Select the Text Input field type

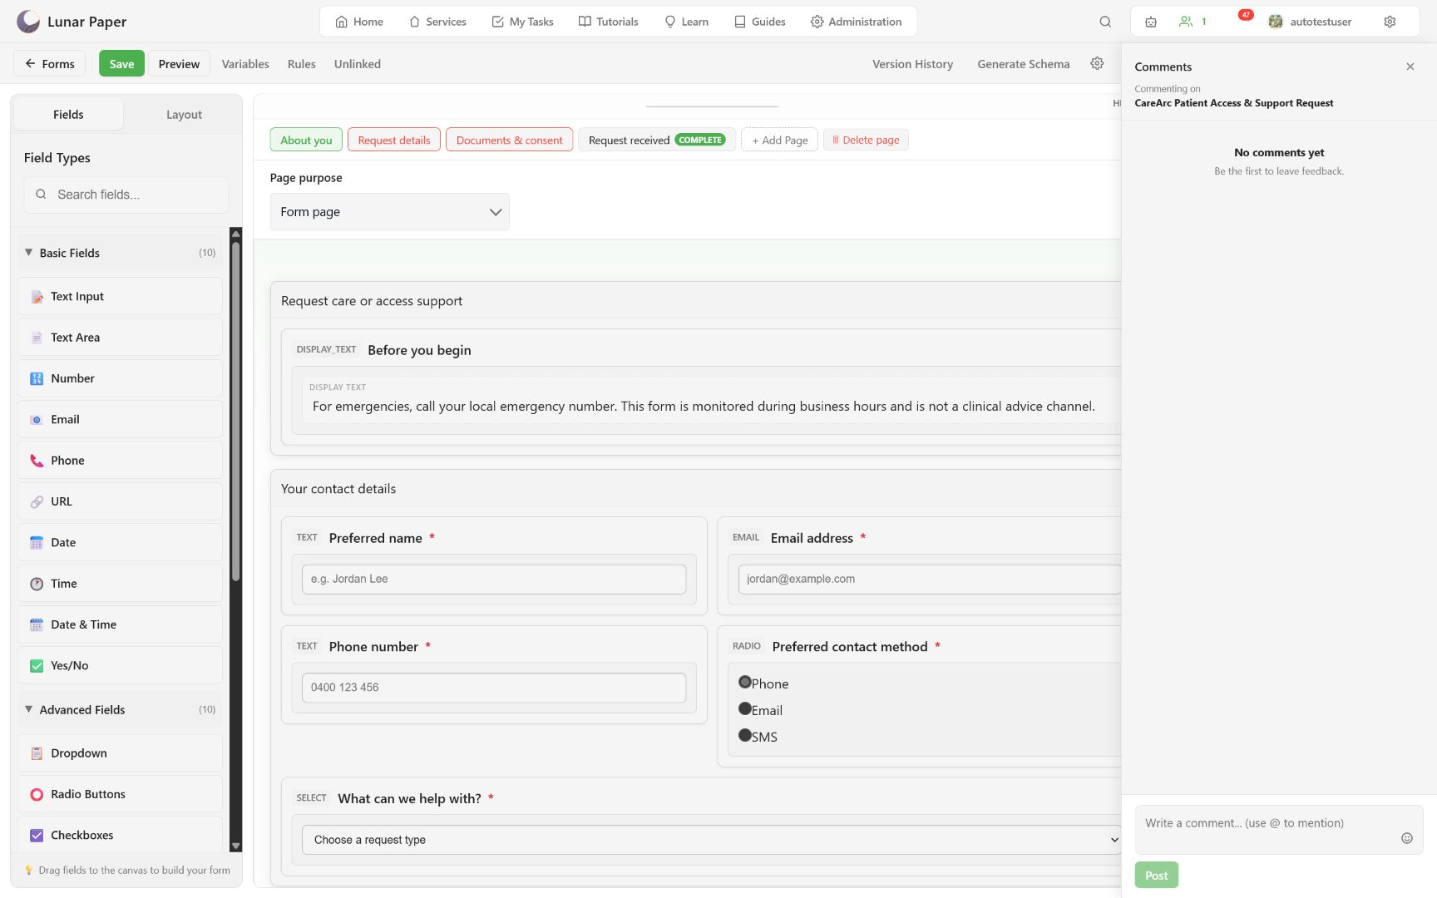tap(120, 296)
